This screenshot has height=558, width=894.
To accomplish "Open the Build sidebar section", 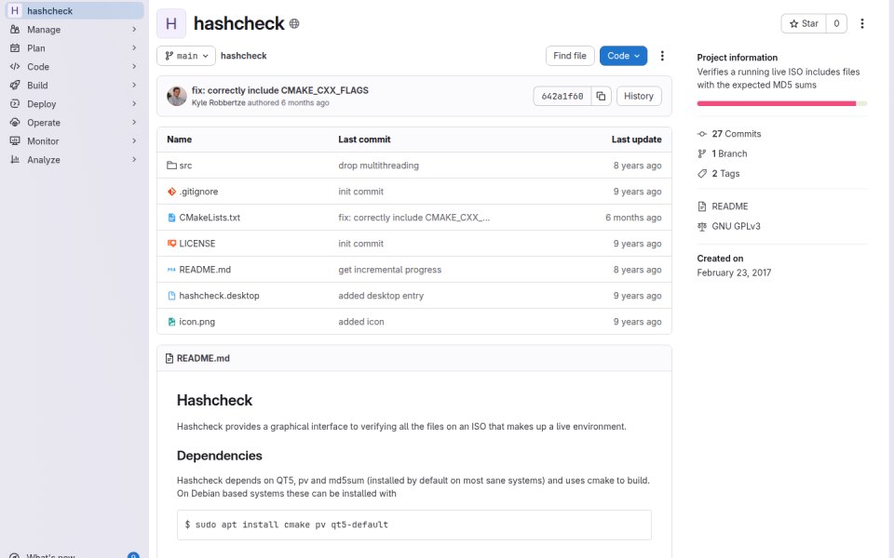I will point(74,86).
